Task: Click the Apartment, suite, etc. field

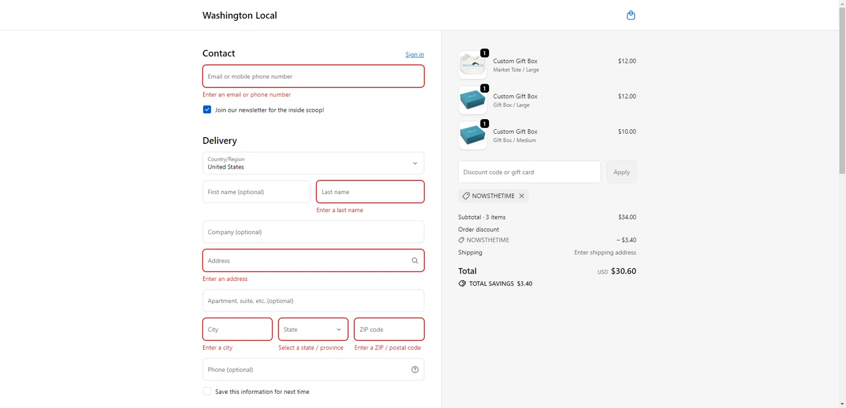Action: point(313,301)
